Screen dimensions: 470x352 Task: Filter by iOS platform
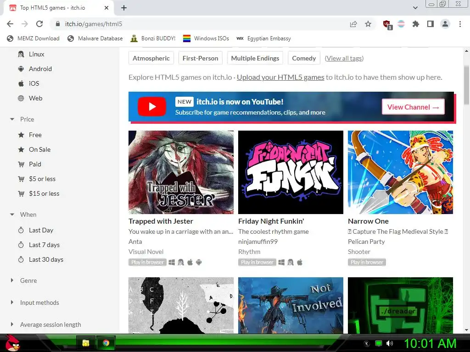[28, 83]
